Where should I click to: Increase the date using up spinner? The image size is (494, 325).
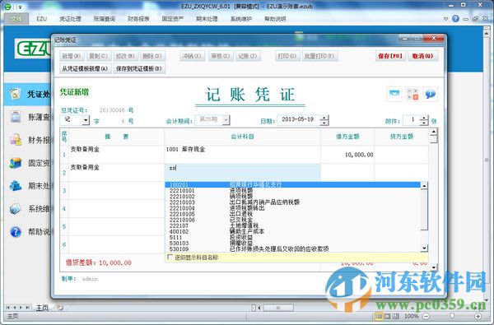coord(324,118)
